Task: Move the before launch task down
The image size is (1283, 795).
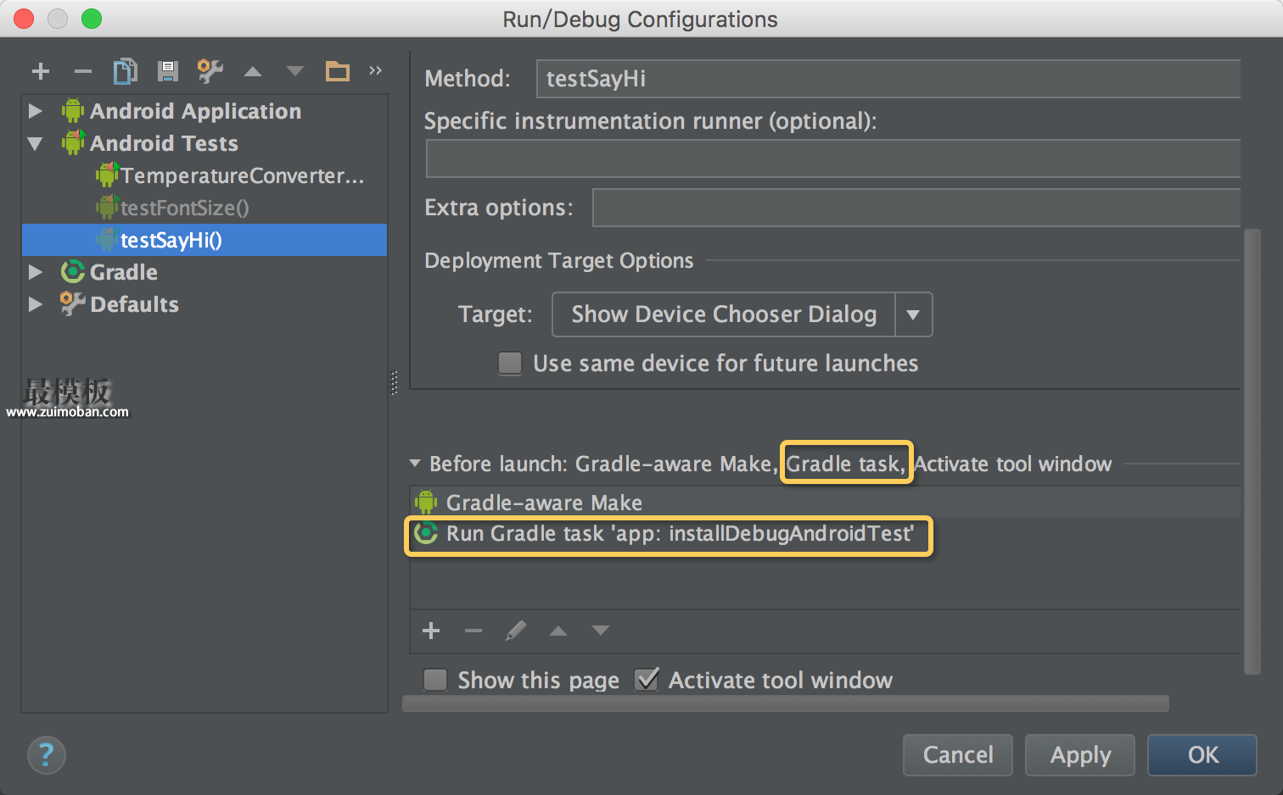Action: (x=601, y=631)
